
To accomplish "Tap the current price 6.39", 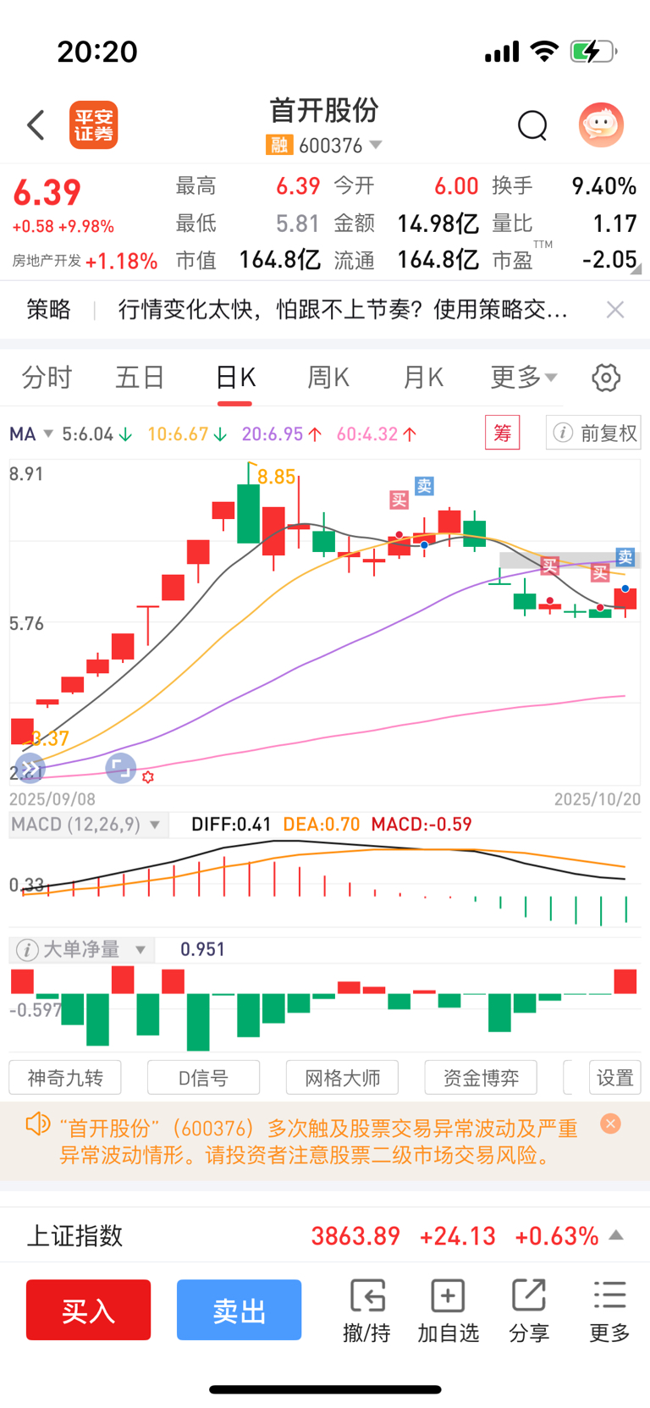I will (x=47, y=193).
